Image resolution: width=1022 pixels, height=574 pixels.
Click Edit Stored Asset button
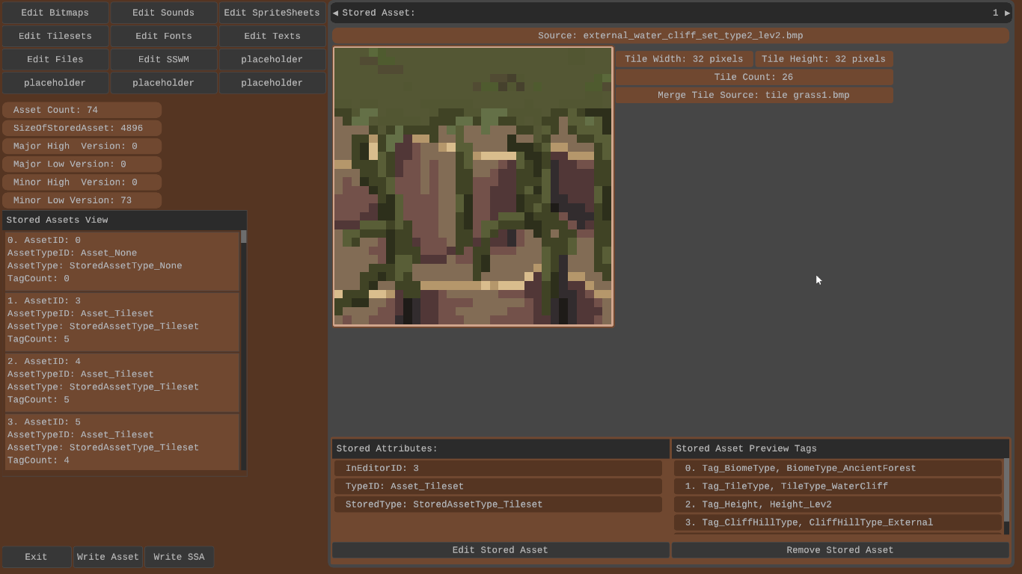500,550
